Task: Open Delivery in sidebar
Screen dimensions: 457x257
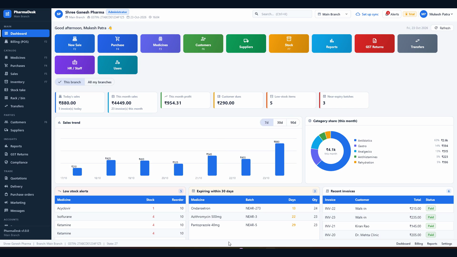Action: coord(26,186)
